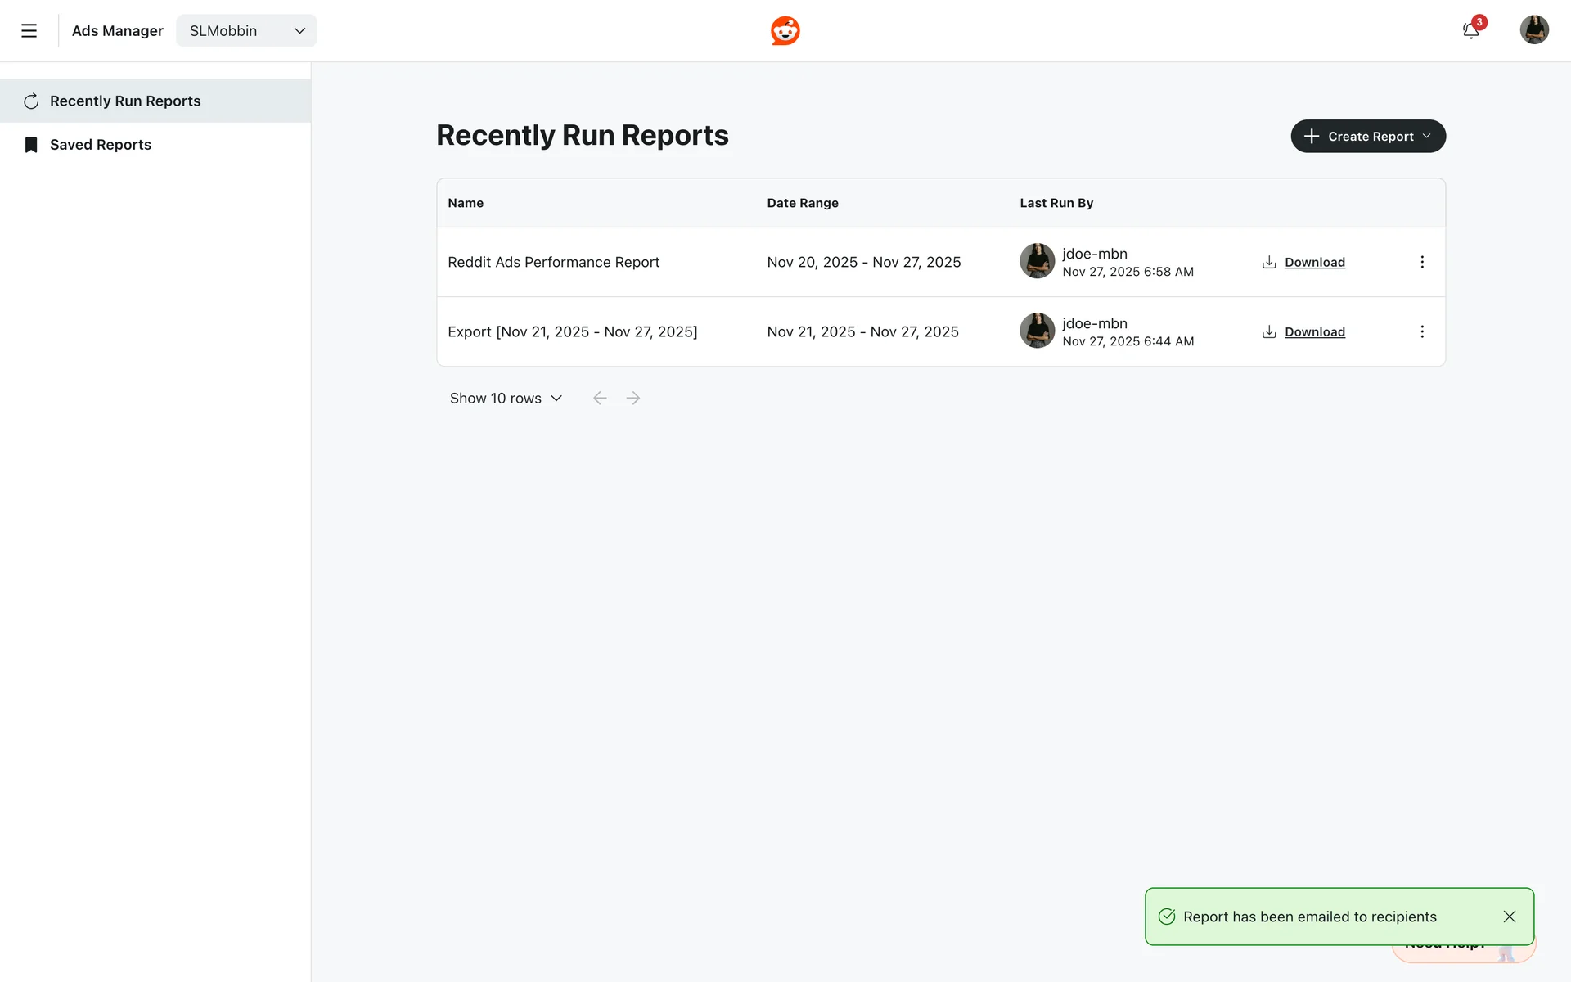Expand the Create Report dropdown button
The height and width of the screenshot is (982, 1571).
click(1367, 137)
